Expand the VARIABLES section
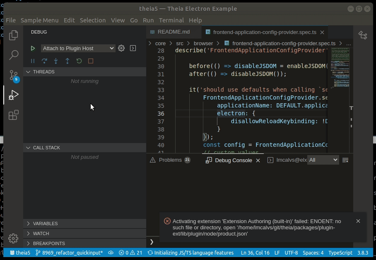 tap(84, 224)
